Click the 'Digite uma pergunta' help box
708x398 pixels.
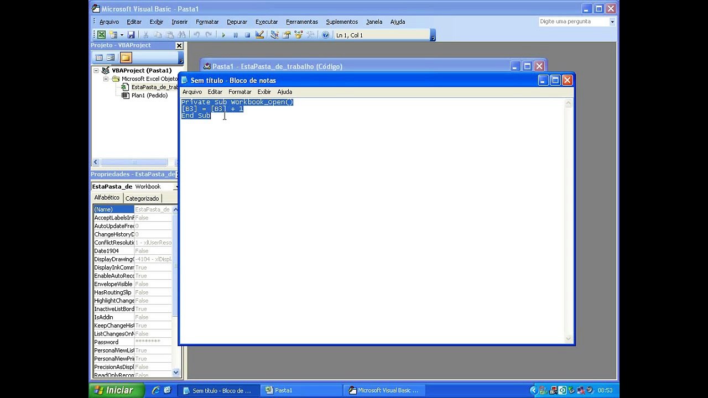point(574,22)
